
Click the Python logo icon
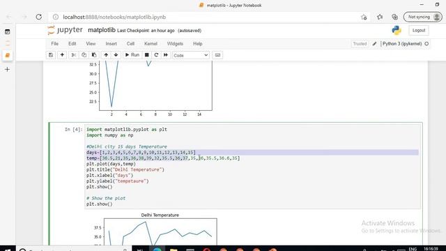(397, 30)
